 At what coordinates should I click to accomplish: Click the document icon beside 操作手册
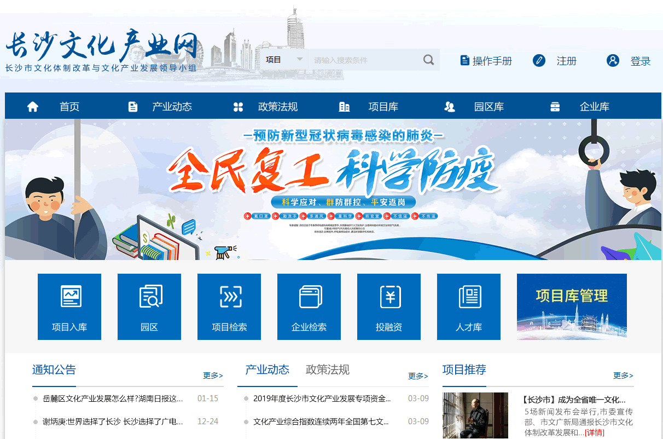pos(463,61)
